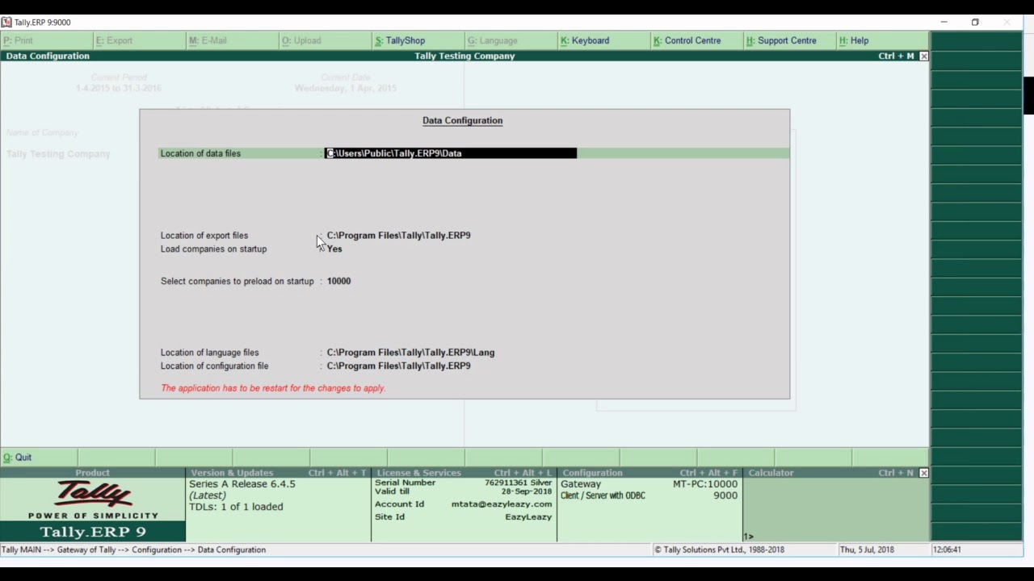This screenshot has width=1034, height=581.
Task: Restore down the Tally.ERP 9 window
Action: (x=975, y=23)
